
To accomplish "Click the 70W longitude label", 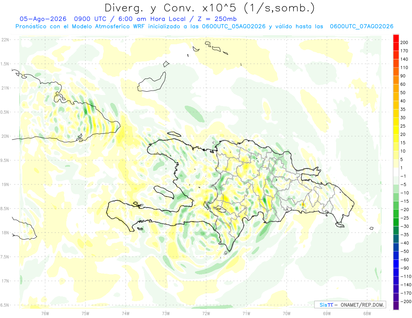I will pos(287,313).
